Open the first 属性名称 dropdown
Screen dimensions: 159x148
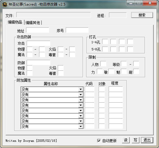[x=81, y=89]
